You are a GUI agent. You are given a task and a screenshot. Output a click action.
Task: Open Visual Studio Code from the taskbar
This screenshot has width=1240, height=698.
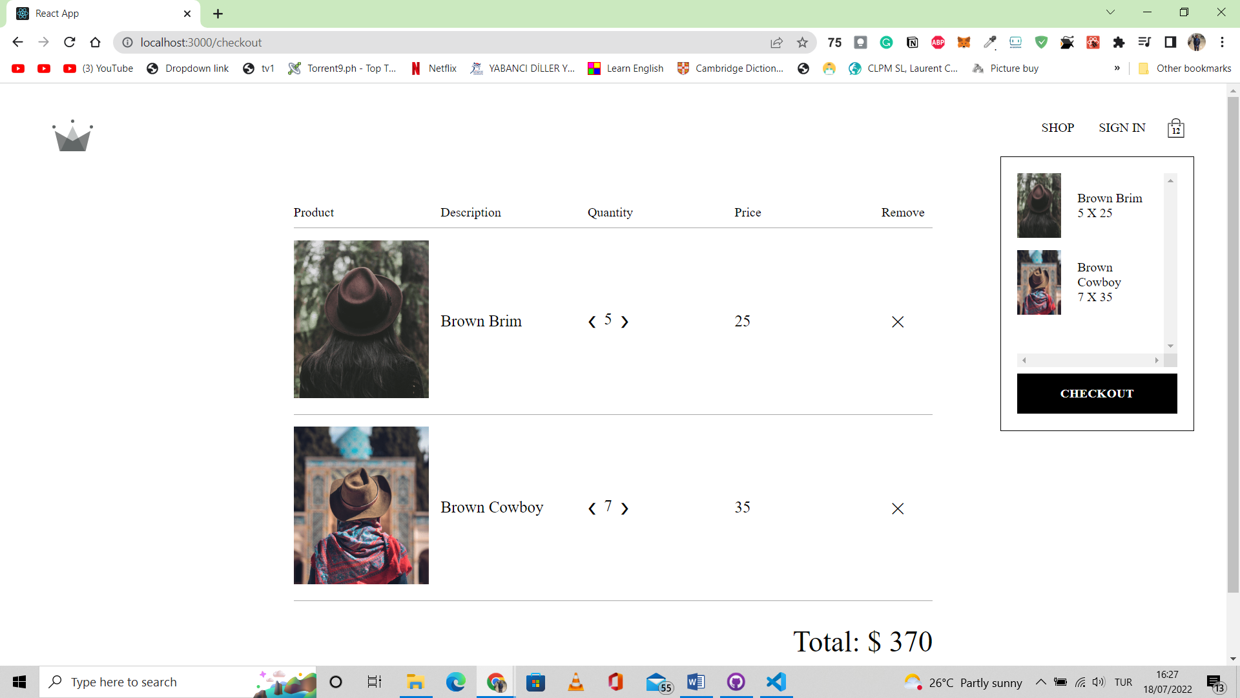[776, 682]
